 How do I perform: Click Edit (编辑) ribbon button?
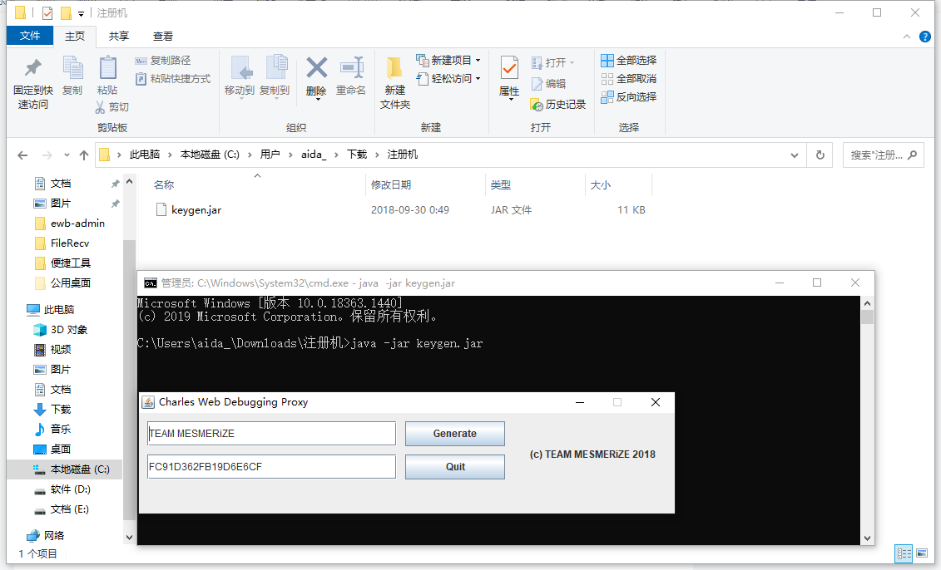coord(548,83)
